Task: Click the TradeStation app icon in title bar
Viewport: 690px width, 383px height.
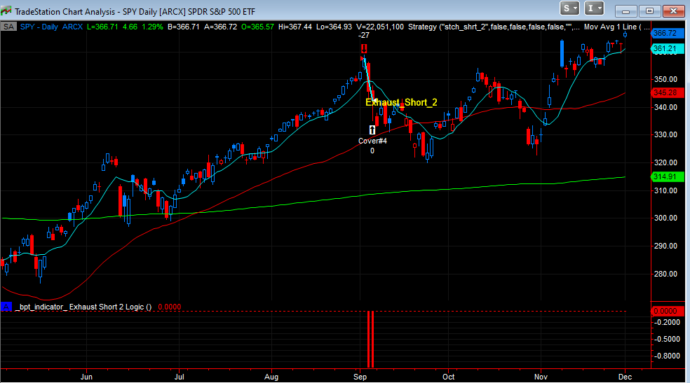Action: pos(6,11)
